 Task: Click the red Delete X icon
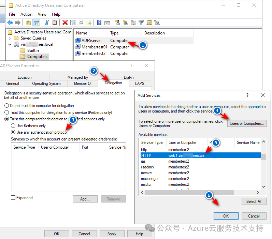[65, 23]
